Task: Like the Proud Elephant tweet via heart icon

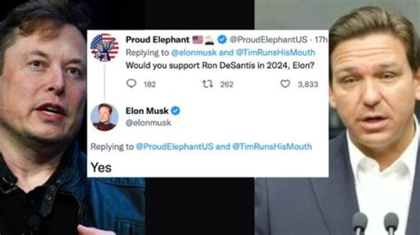Action: (x=285, y=84)
